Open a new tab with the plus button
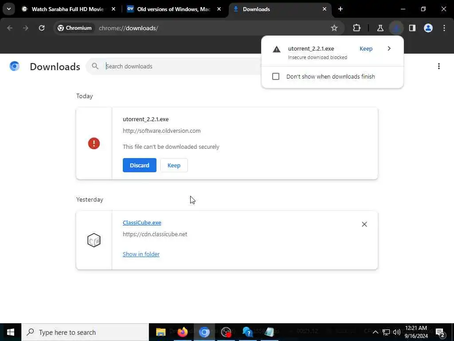This screenshot has height=341, width=454. (x=340, y=9)
